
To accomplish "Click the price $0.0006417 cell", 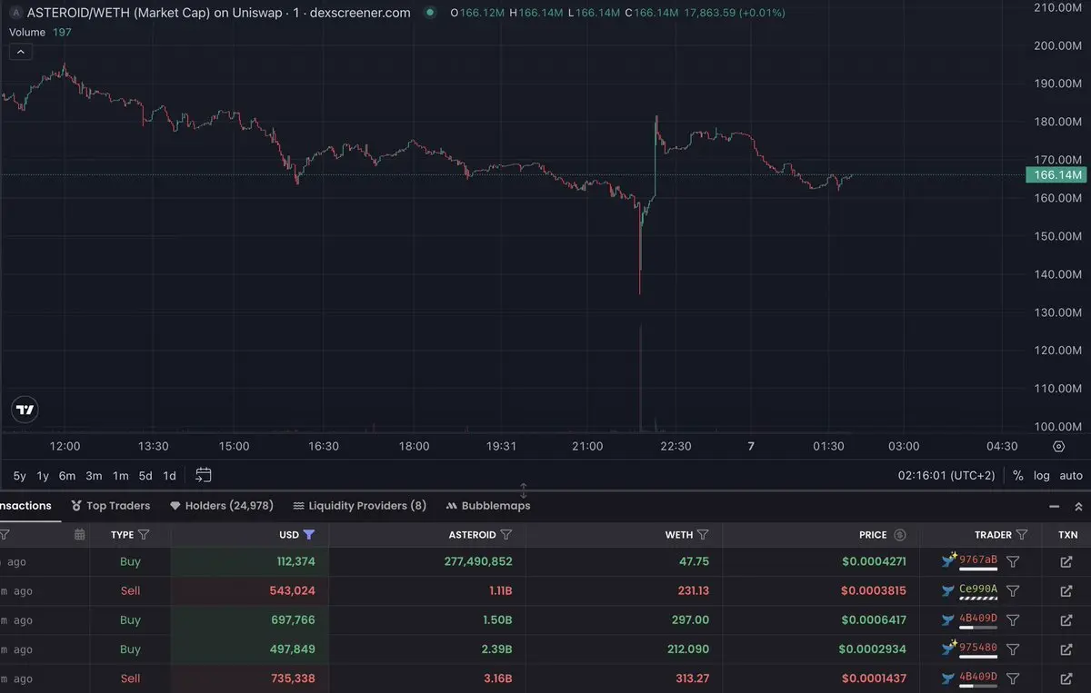I will point(874,620).
